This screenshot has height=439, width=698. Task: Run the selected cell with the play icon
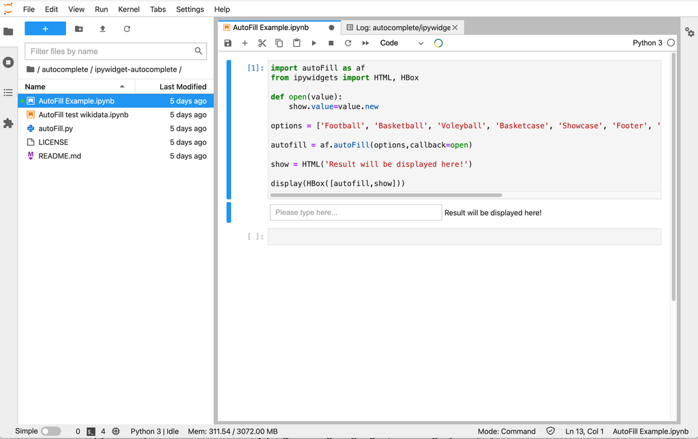pos(314,43)
